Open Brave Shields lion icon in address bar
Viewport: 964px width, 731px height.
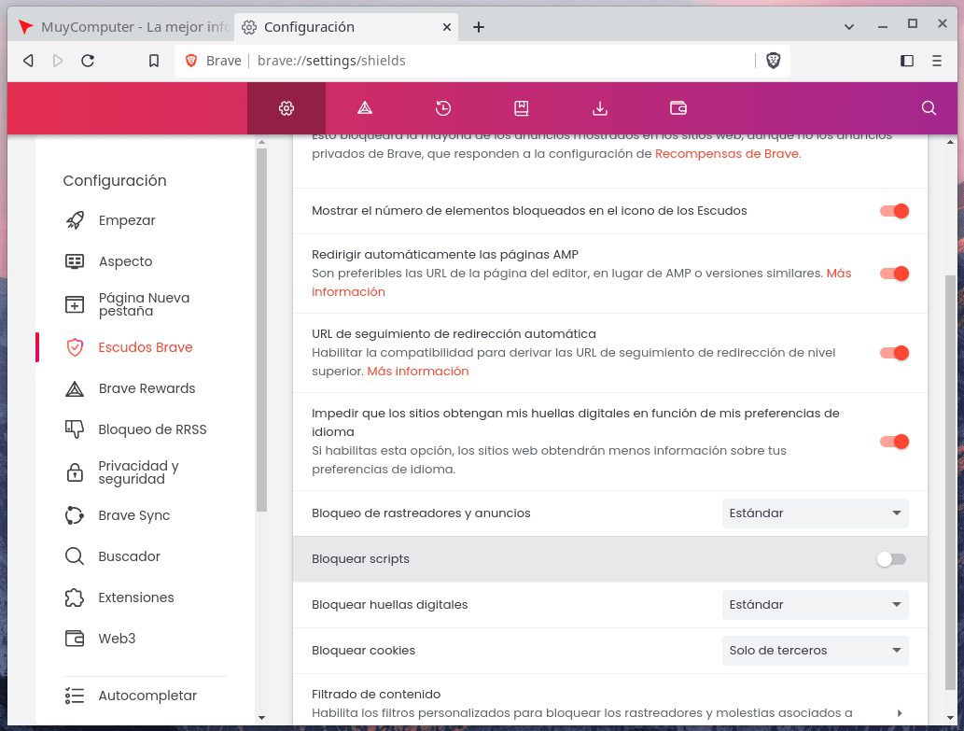(774, 61)
